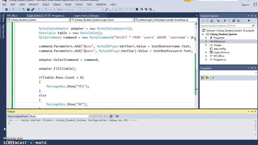The image size is (258, 145).
Task: Toggle bookmark with the bookmark icon
Action: (x=137, y=9)
